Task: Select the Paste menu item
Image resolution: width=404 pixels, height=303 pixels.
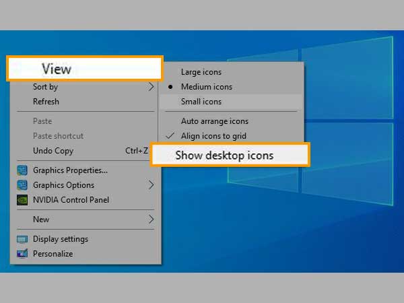Action: click(85, 121)
